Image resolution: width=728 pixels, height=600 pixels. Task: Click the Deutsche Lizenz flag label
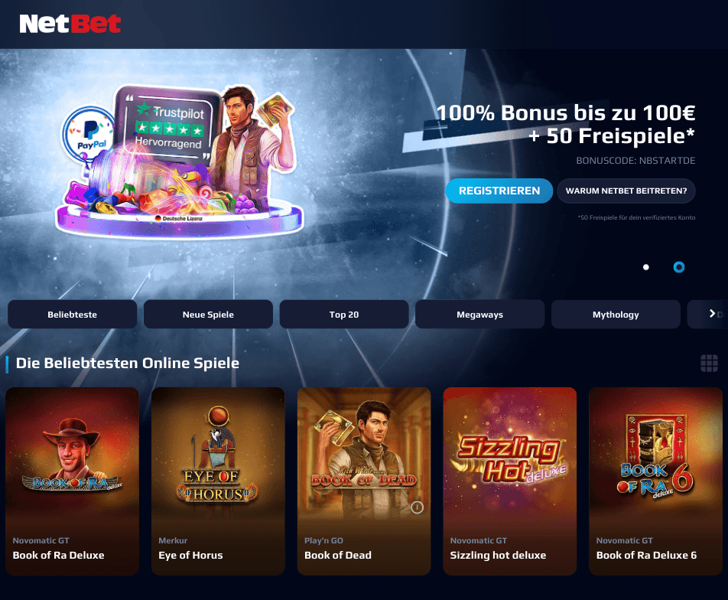[178, 218]
